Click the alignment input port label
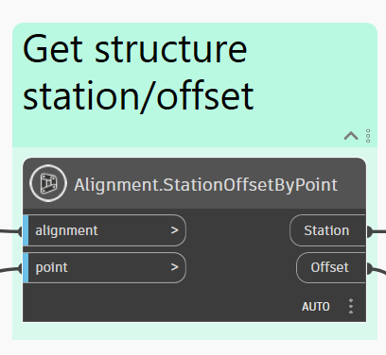Viewport: 386px width, 355px height. [66, 230]
